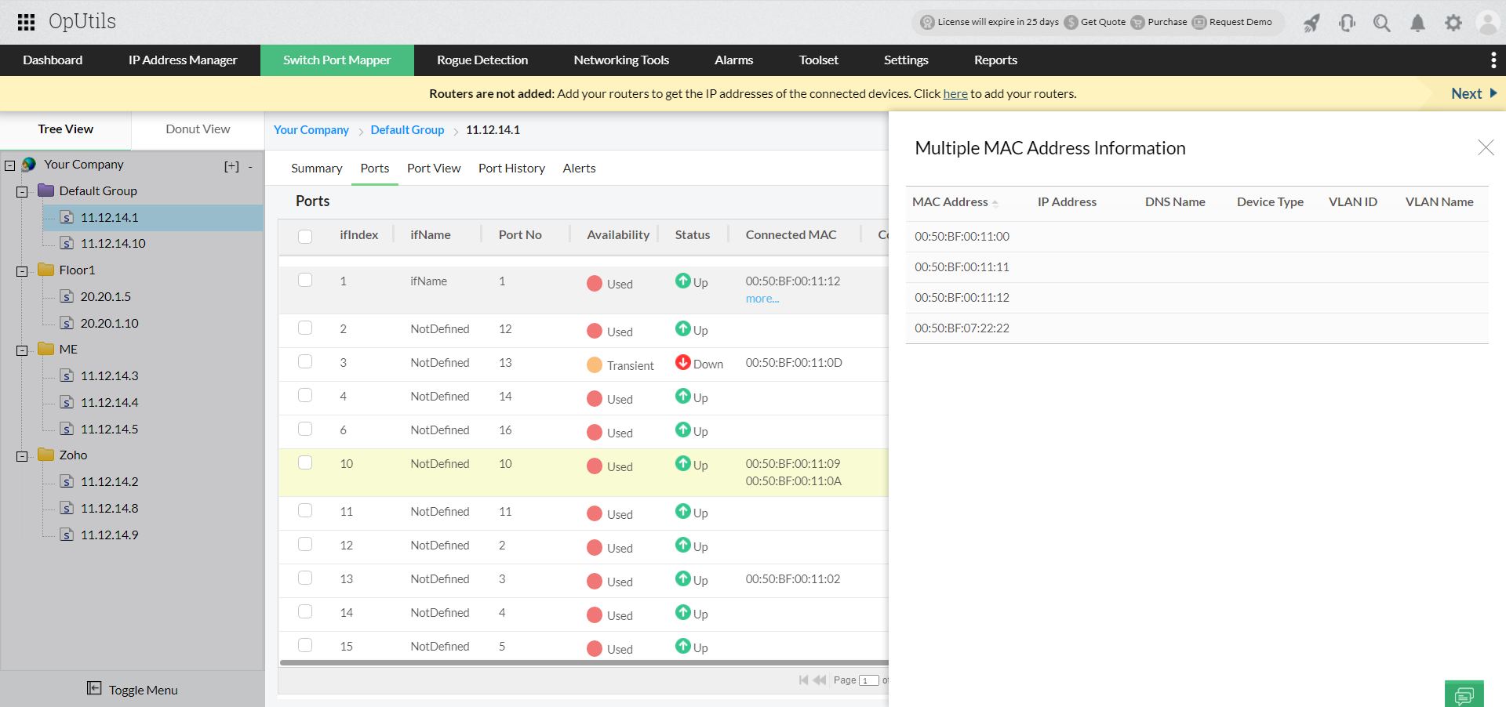Click 'more...' link under Connected MAC
This screenshot has width=1506, height=707.
pos(762,299)
